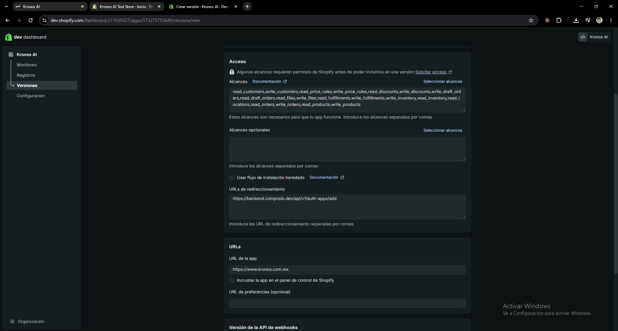View site information icon in address bar

point(44,20)
